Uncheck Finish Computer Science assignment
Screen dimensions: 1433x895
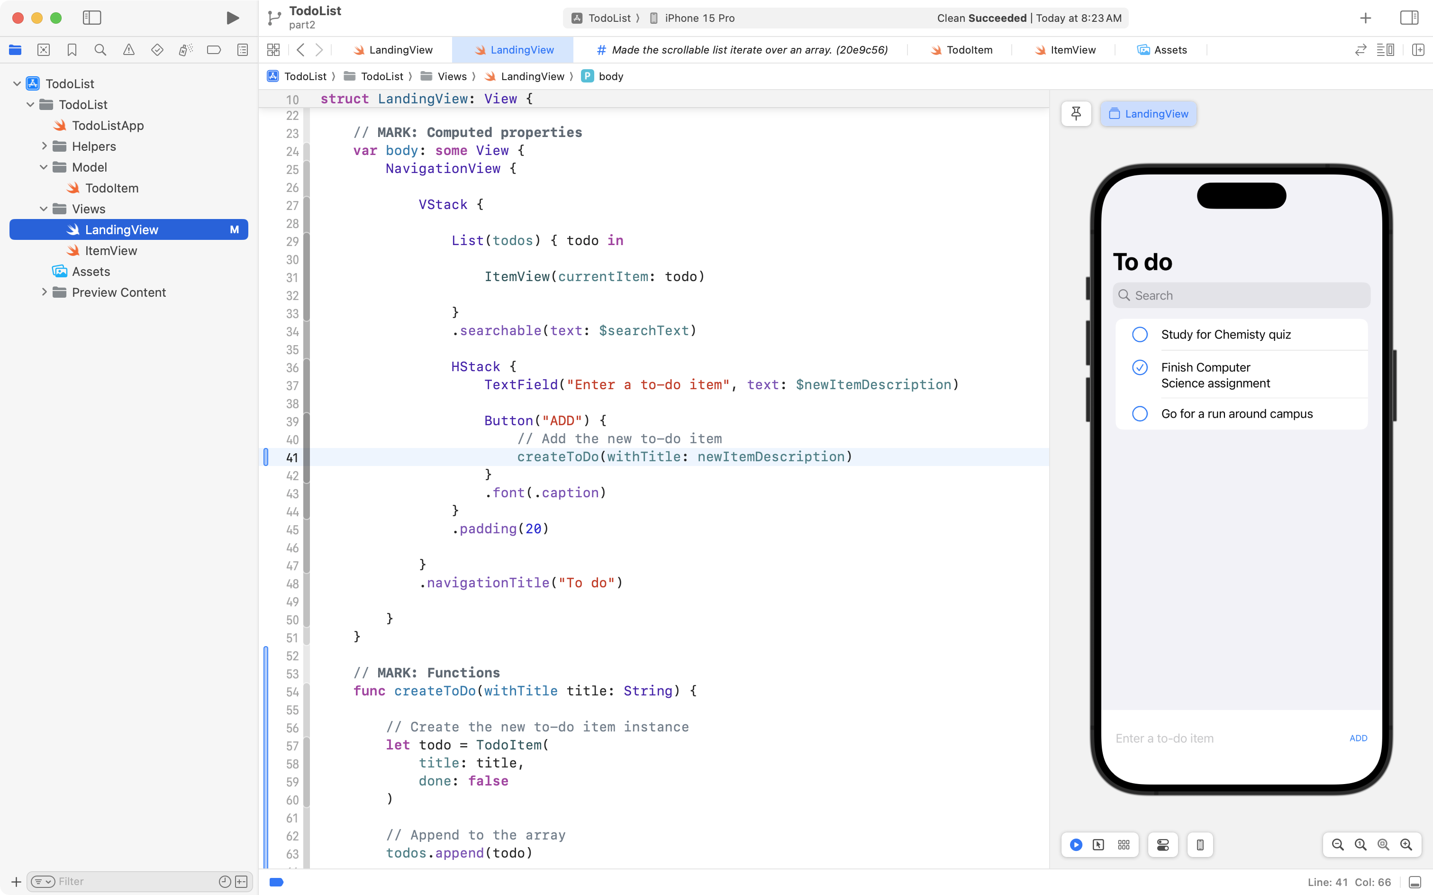[1140, 367]
